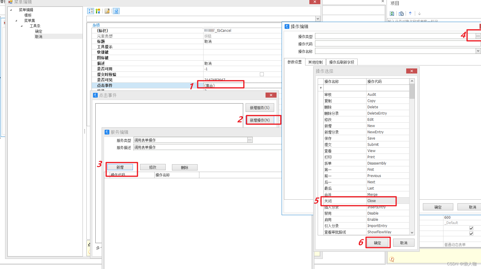
Task: Click the gray down arrow in 项目 panel
Action: click(x=419, y=13)
